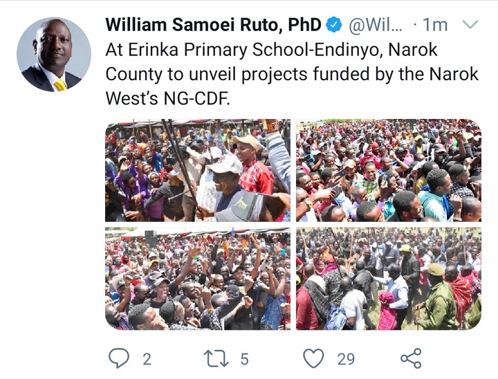Retweet this post using the arrows icon
The height and width of the screenshot is (379, 498).
coord(216,359)
